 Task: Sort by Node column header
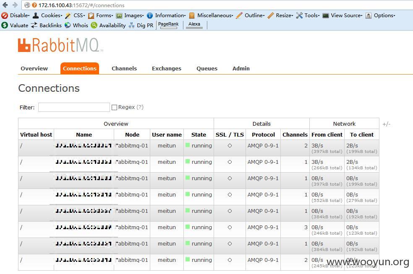(132, 134)
